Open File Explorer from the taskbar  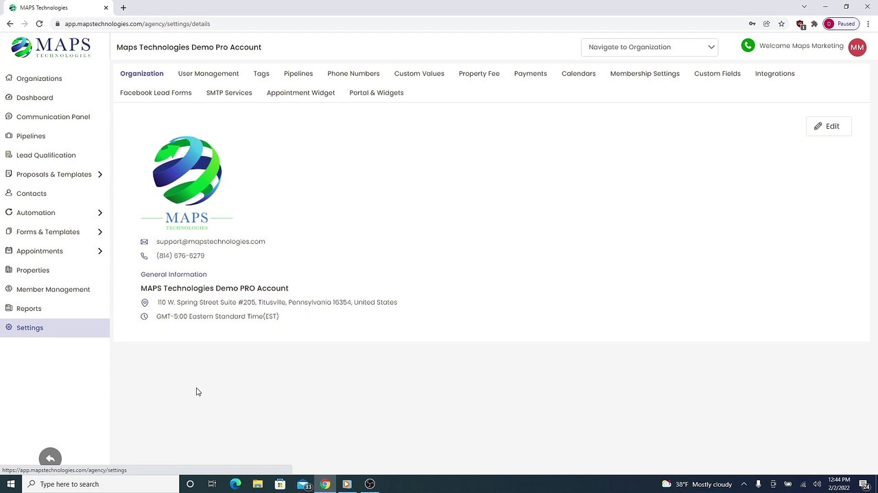[x=257, y=484]
